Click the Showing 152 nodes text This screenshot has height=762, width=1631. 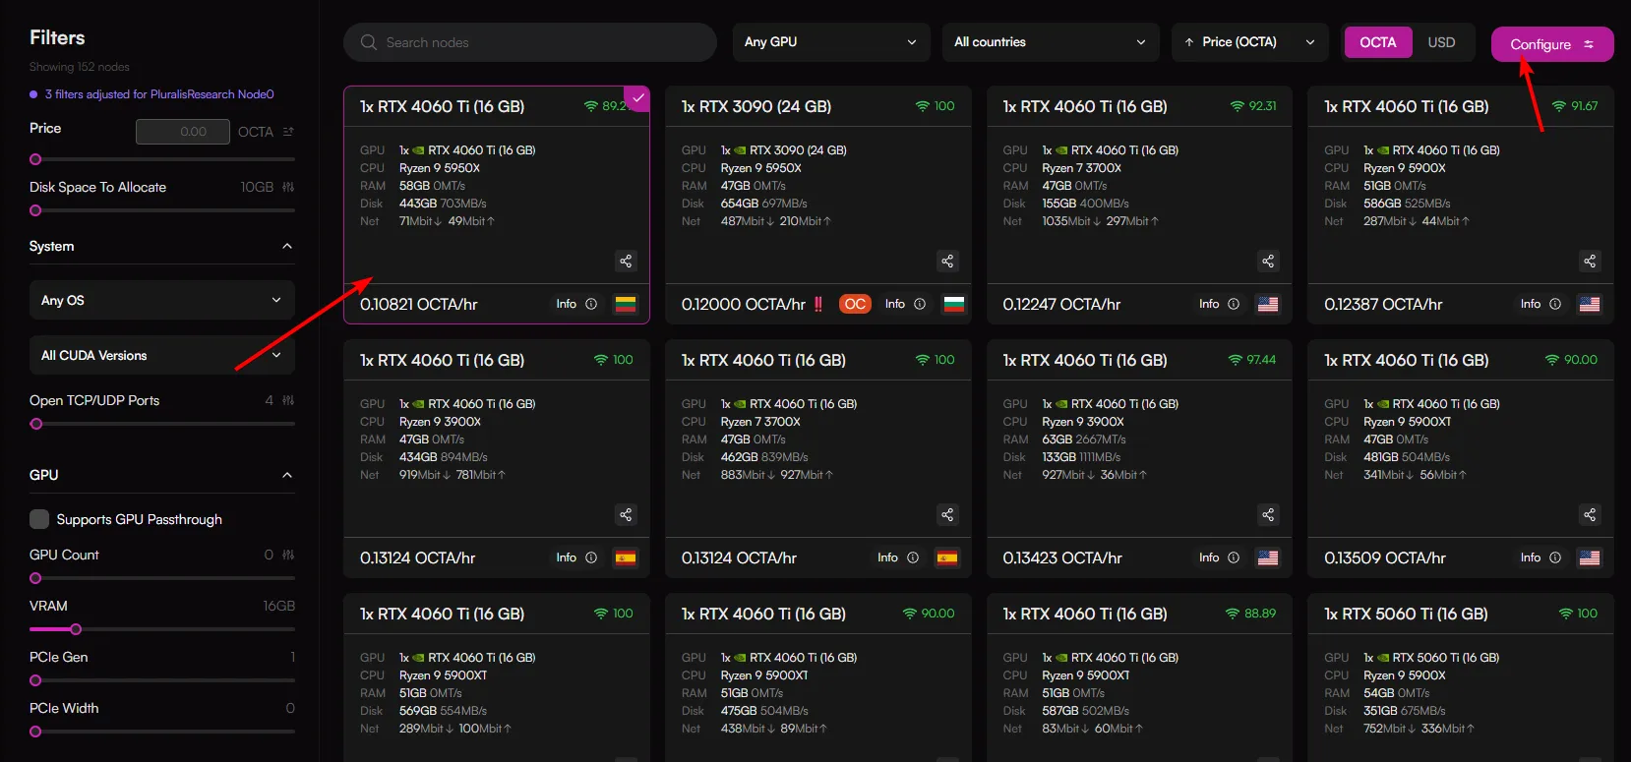coord(80,67)
